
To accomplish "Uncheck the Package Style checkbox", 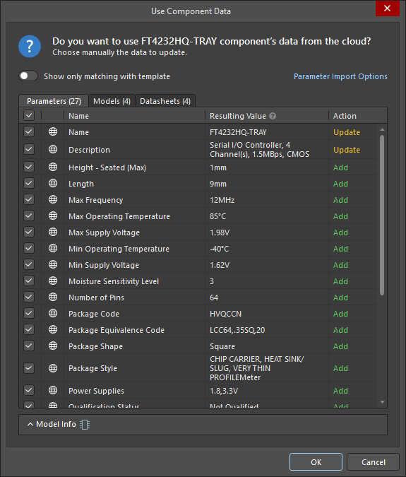I will point(29,368).
